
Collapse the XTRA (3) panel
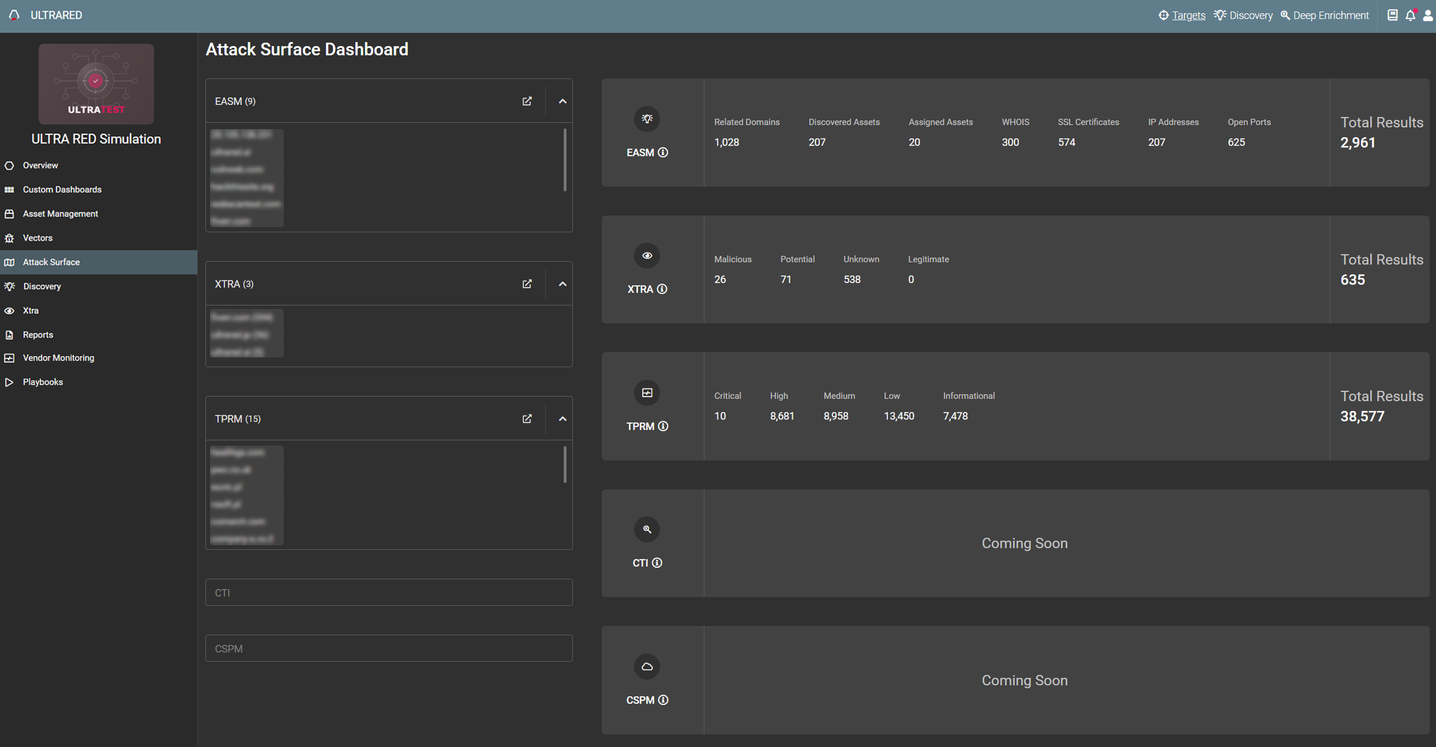(563, 284)
